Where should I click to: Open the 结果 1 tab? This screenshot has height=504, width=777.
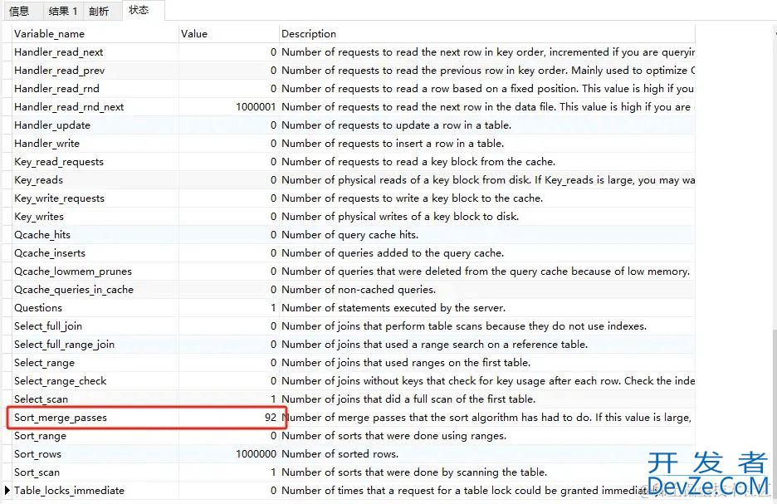pyautogui.click(x=63, y=11)
